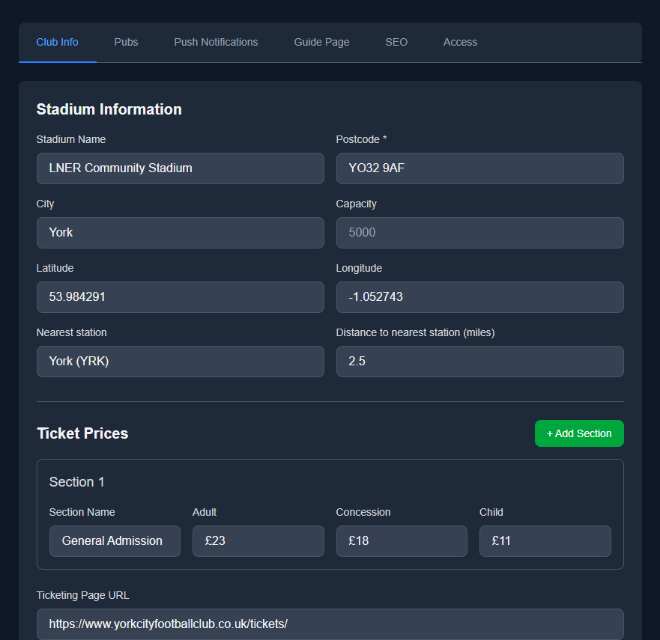Switch to the Club Info tab
The height and width of the screenshot is (640, 660).
point(57,42)
